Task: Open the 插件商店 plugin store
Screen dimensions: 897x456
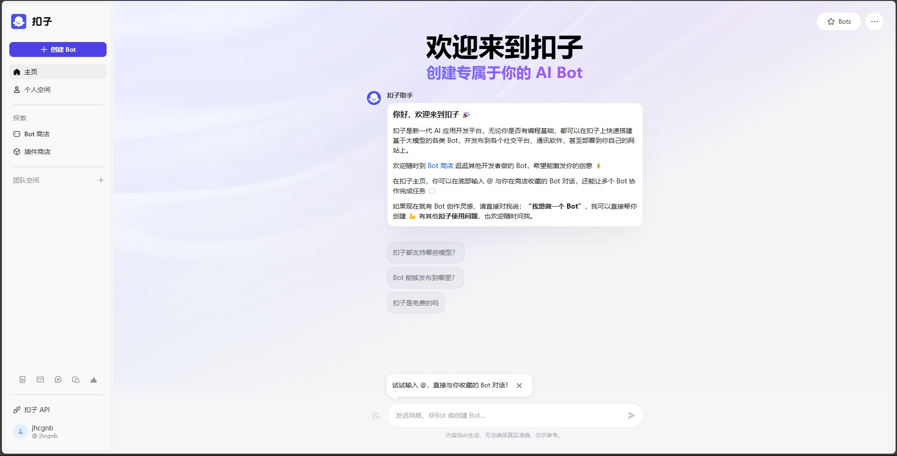Action: [58, 152]
